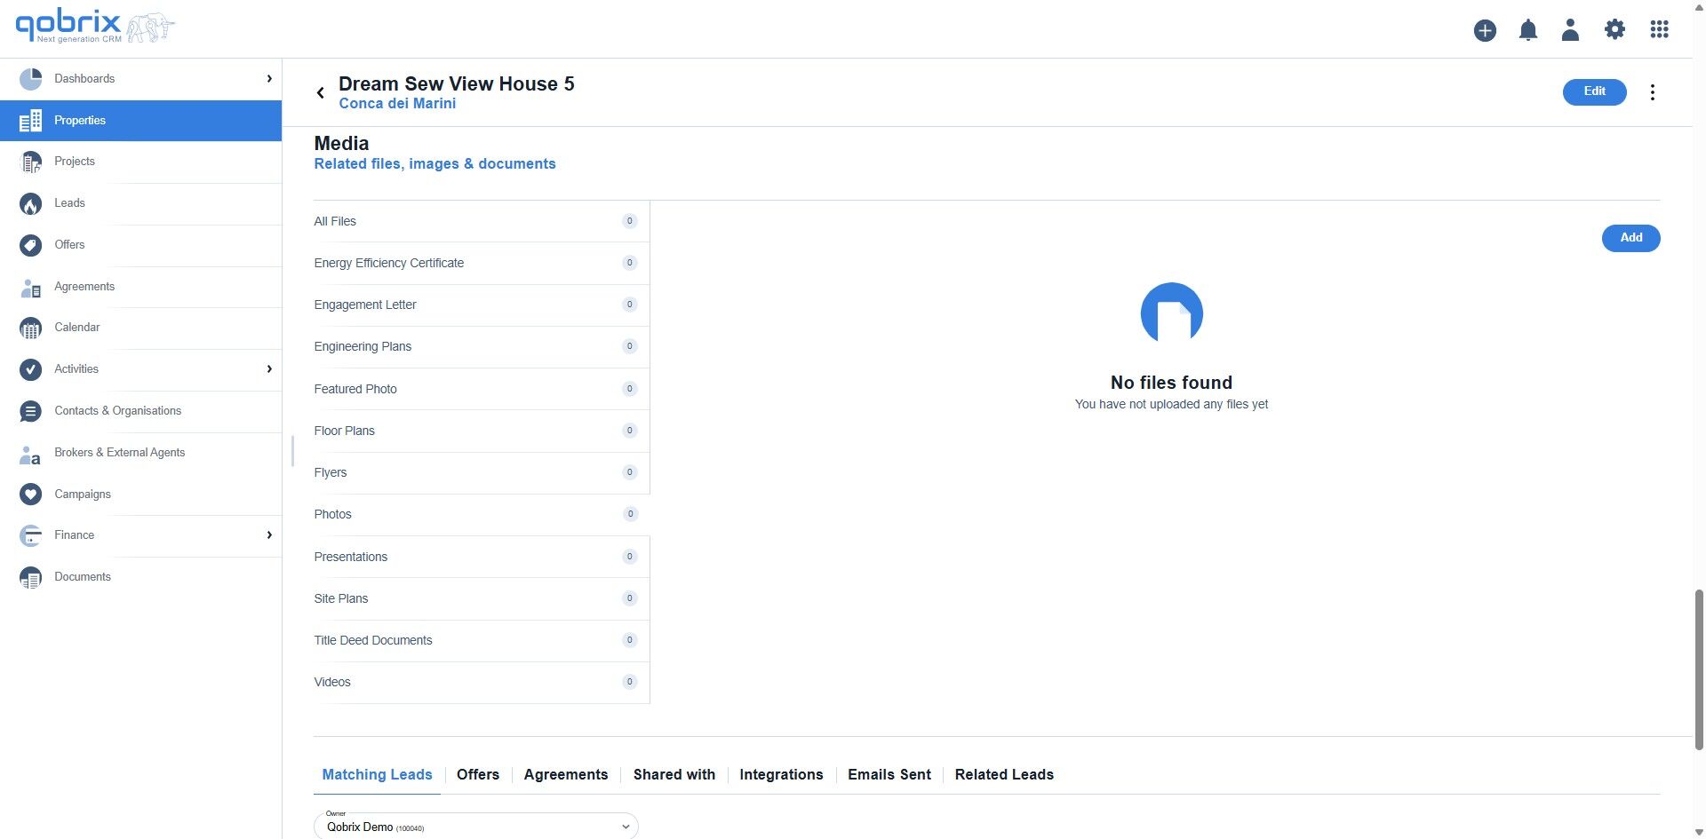Open the user profile icon
This screenshot has height=839, width=1706.
tap(1570, 30)
